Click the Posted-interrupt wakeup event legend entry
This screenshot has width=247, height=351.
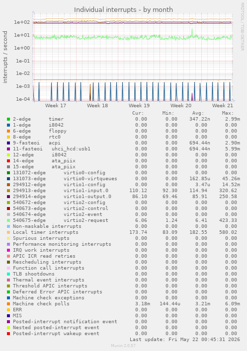coord(56,334)
